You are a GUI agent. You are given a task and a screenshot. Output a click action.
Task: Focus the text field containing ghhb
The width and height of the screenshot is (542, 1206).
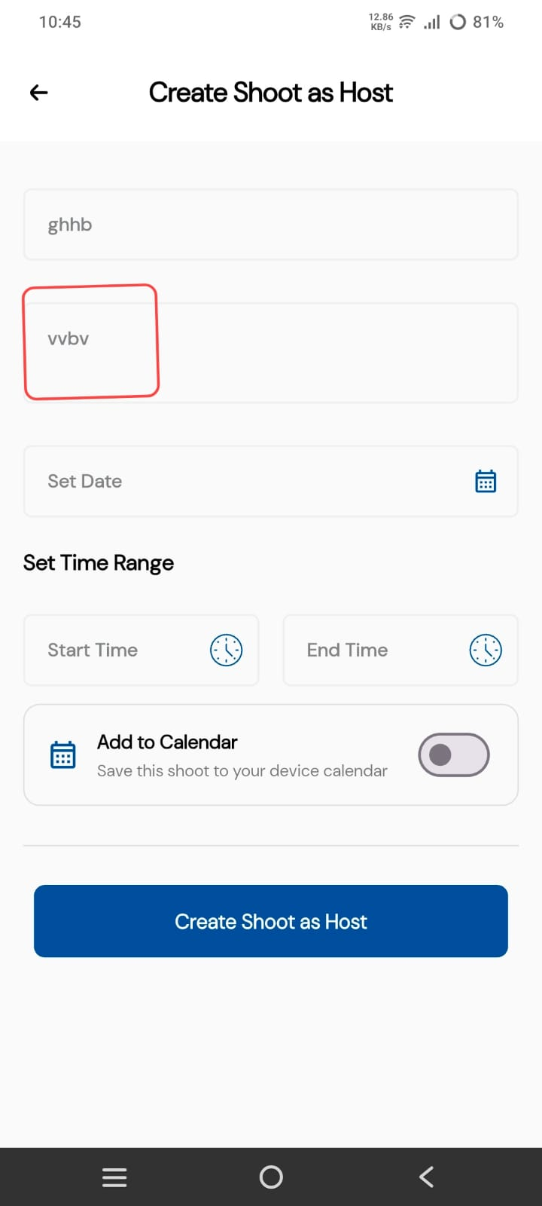pos(271,225)
